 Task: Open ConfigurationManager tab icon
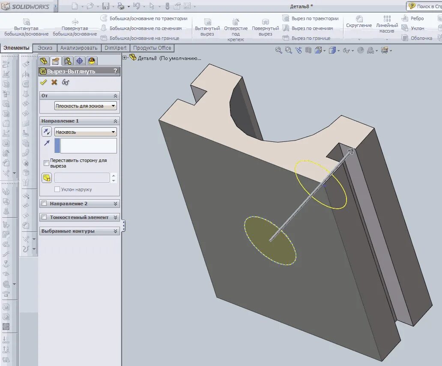tap(68, 61)
